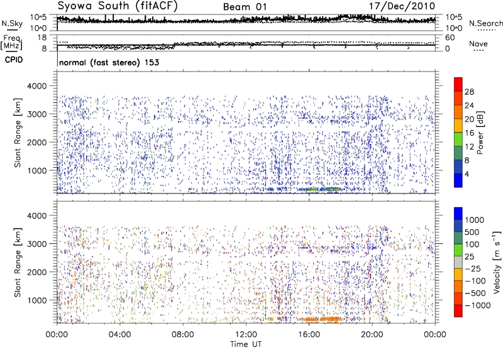Select the 'Freq. [MHz]' axis label
Viewport: 503px width, 348px height.
coord(12,42)
